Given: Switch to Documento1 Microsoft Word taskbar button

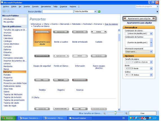Looking at the screenshot, I should (x=55, y=118).
